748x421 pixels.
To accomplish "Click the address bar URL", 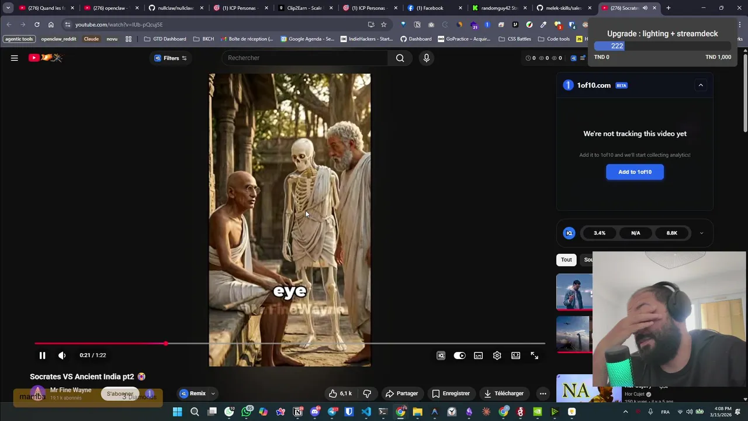I will click(119, 25).
